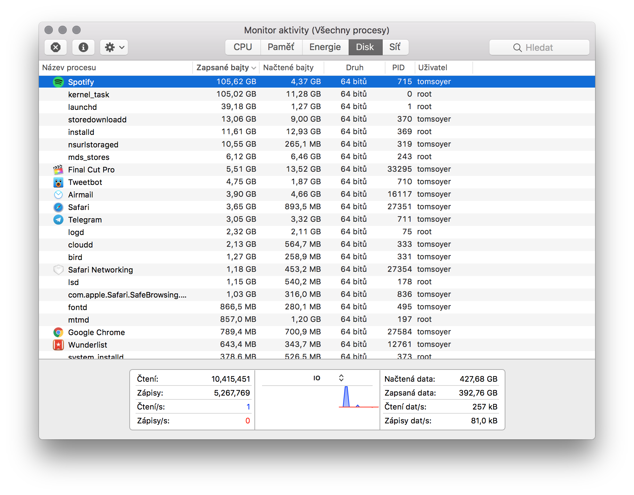This screenshot has width=634, height=495.
Task: Zoom the Monitor aktivity window
Action: [x=76, y=30]
